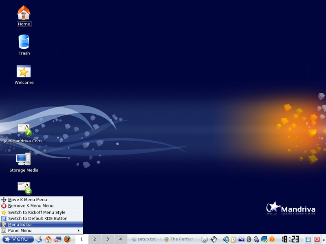The image size is (326, 244).
Task: Open the Welcome desktop icon
Action: (x=24, y=75)
